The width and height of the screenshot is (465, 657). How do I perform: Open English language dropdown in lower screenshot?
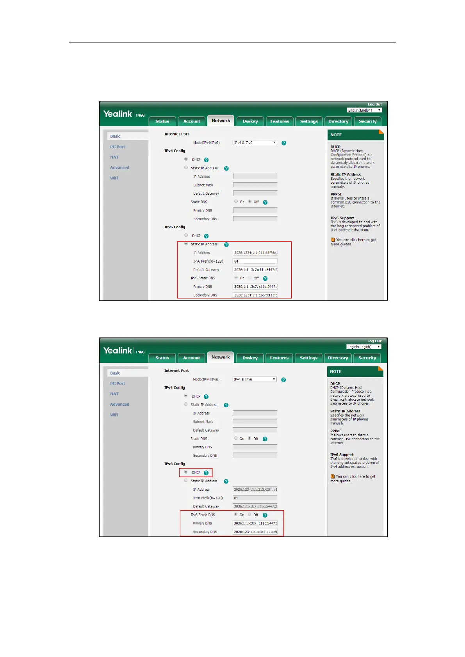(x=364, y=347)
